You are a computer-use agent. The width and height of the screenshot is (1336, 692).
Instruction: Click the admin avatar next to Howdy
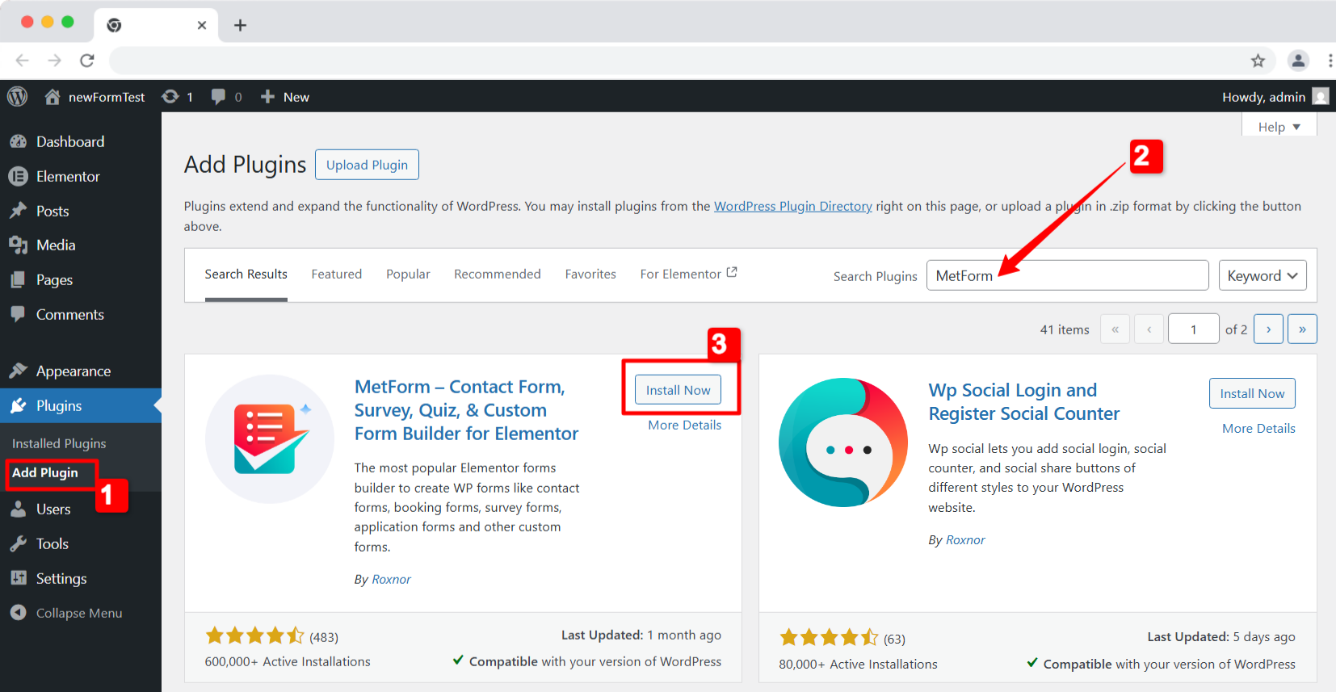point(1321,97)
